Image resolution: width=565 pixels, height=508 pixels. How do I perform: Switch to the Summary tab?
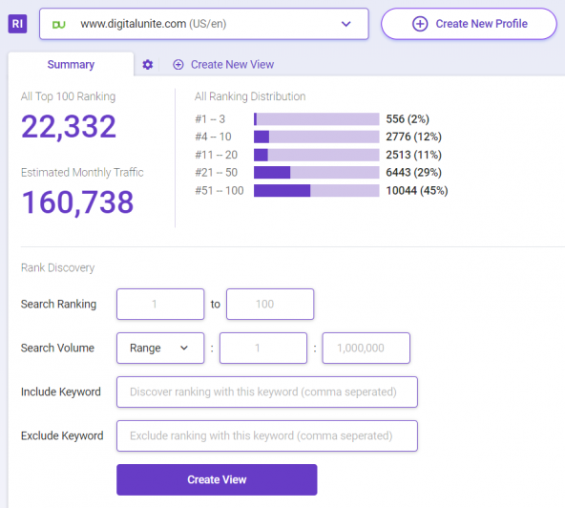71,64
